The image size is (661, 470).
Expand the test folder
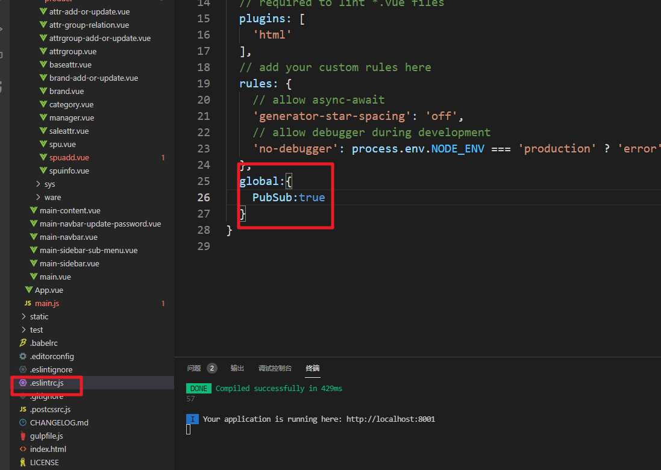(x=23, y=330)
